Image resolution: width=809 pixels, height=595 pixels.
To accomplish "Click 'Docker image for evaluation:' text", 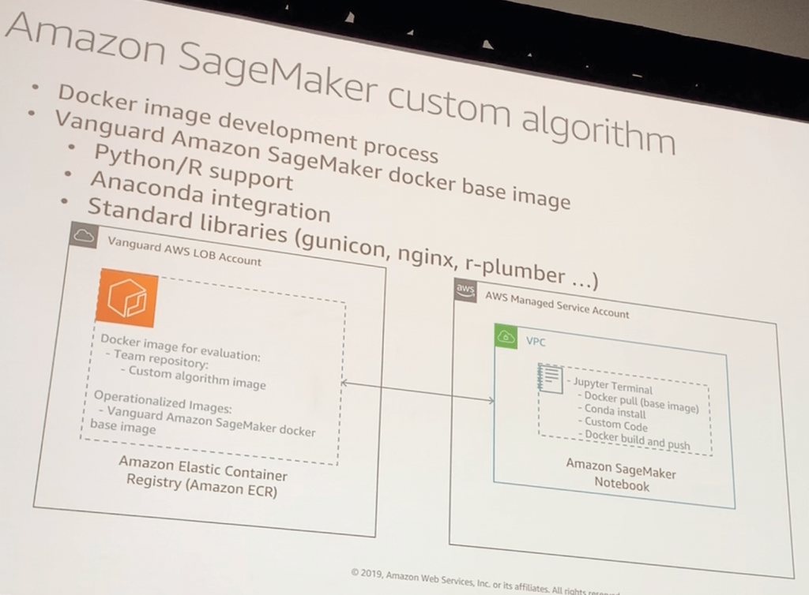I will [x=180, y=347].
